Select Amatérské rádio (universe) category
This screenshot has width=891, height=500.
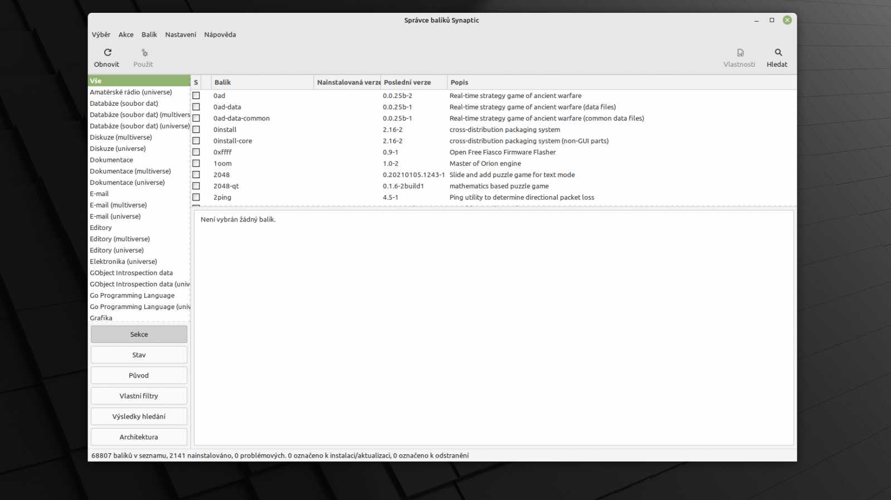point(139,92)
